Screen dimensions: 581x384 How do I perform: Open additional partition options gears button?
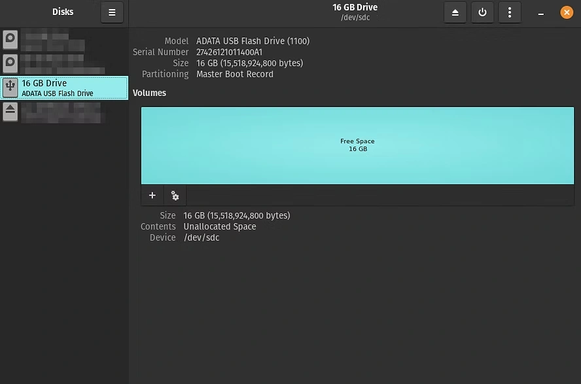(175, 195)
